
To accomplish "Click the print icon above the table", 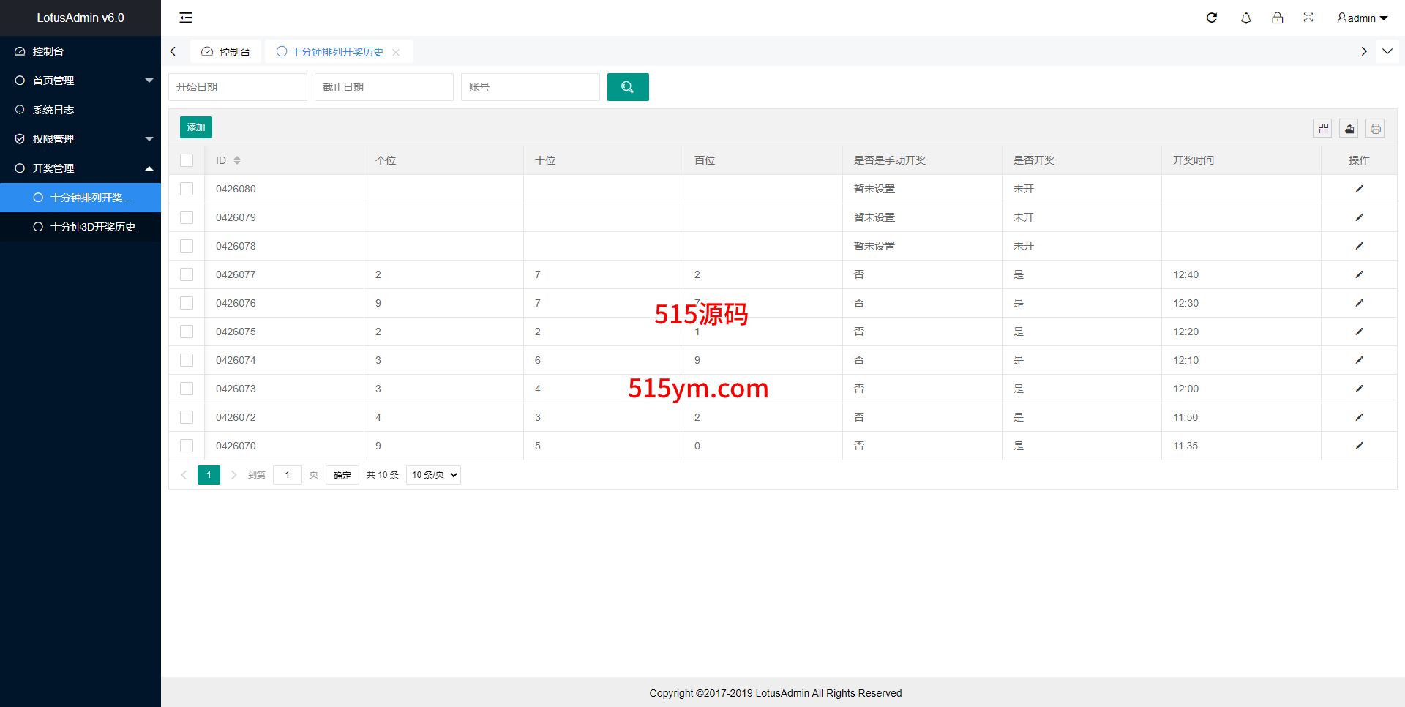I will tap(1376, 129).
